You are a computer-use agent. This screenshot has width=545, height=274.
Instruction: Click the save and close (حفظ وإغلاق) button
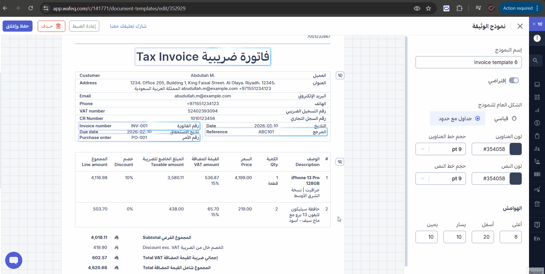click(18, 26)
